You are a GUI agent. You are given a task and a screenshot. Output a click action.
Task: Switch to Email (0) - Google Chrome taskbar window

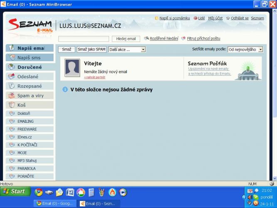55,203
